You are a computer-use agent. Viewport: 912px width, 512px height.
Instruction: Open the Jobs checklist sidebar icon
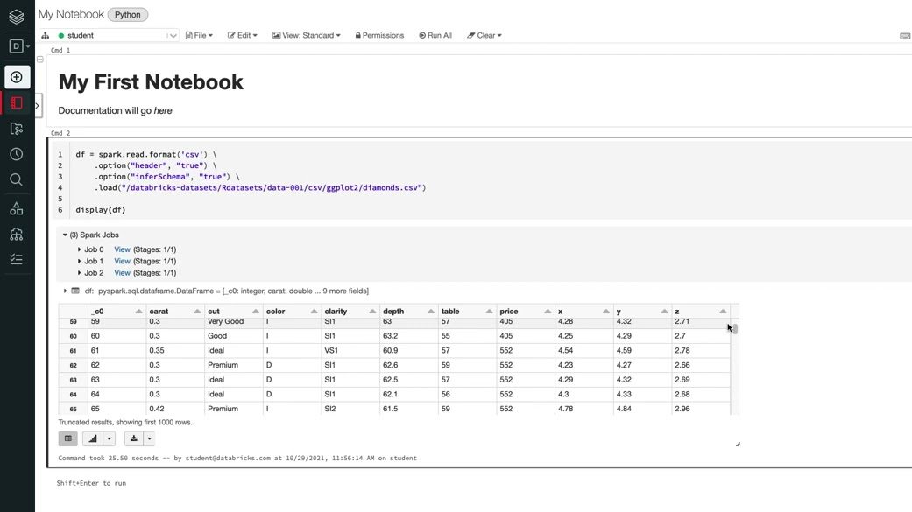(16, 259)
